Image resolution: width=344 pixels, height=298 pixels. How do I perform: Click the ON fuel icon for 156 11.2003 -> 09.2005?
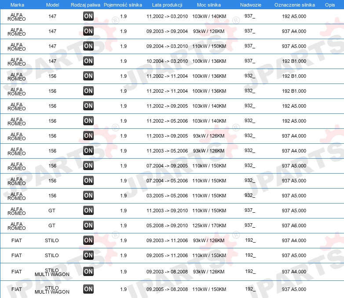(88, 135)
